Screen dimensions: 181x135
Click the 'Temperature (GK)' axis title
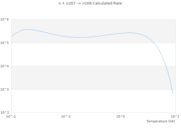(161, 121)
